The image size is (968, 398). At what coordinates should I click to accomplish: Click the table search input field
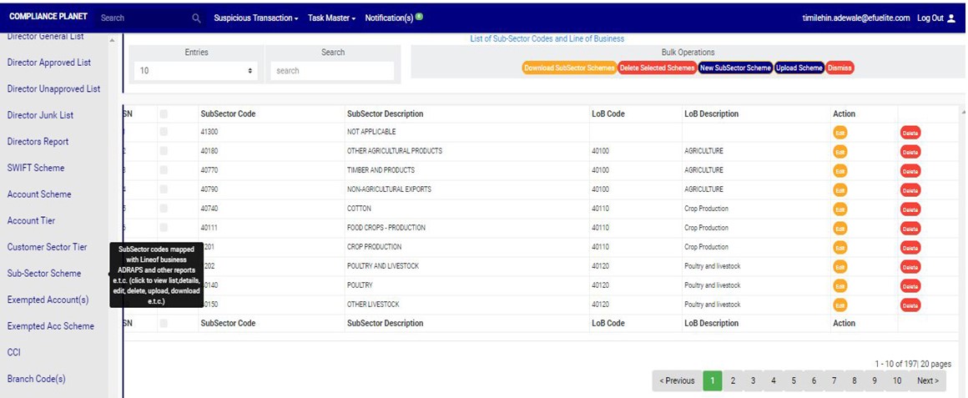tap(332, 71)
